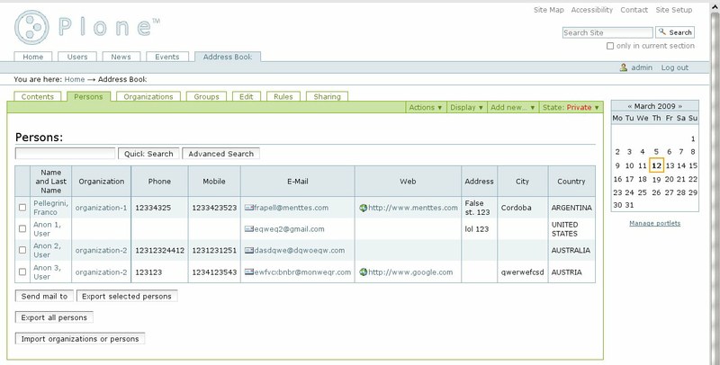Image resolution: width=720 pixels, height=365 pixels.
Task: Open the Events navigation tab
Action: point(166,57)
